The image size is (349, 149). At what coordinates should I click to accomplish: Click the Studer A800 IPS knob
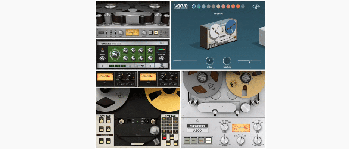click(241, 140)
